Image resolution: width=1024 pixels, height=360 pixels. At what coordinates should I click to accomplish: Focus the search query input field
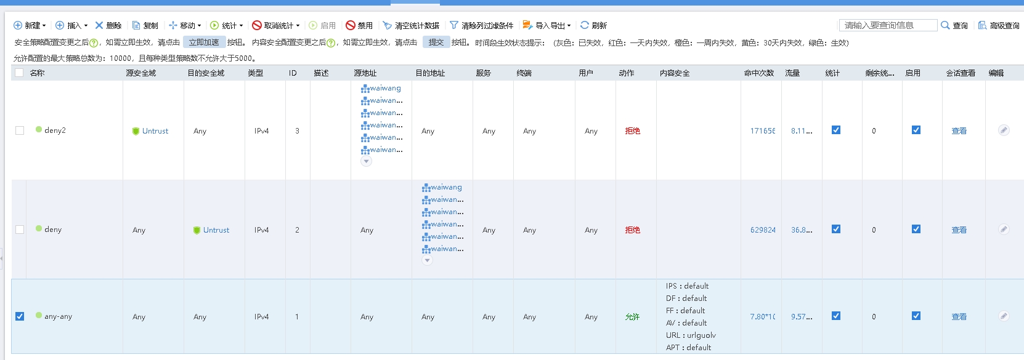point(888,25)
